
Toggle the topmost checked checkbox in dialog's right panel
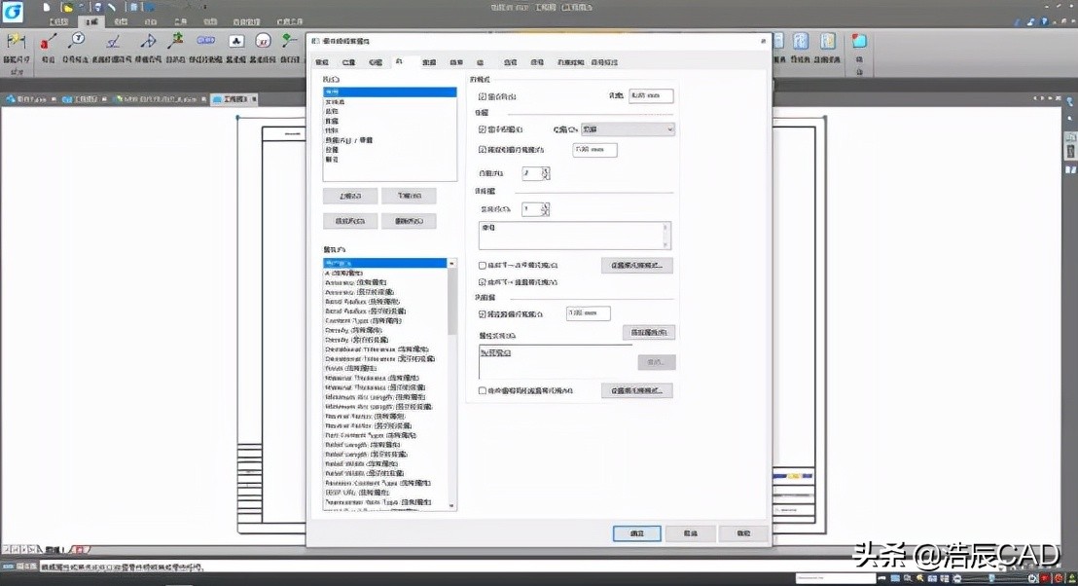pyautogui.click(x=484, y=96)
